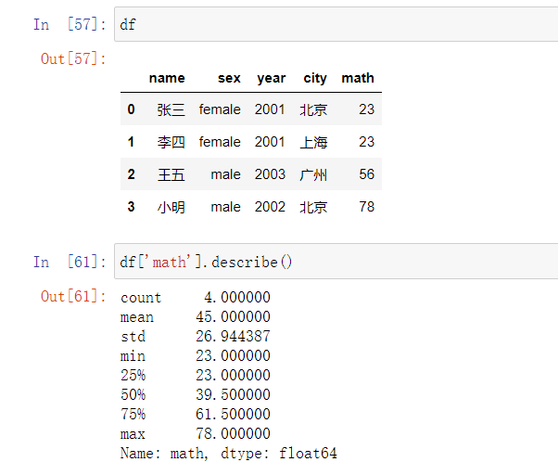Select row index 1

click(131, 142)
